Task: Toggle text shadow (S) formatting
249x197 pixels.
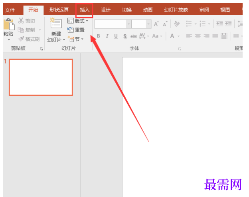Action: [125, 36]
